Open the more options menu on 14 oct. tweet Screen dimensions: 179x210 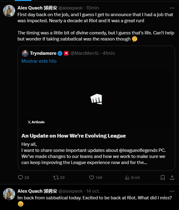tap(172, 191)
